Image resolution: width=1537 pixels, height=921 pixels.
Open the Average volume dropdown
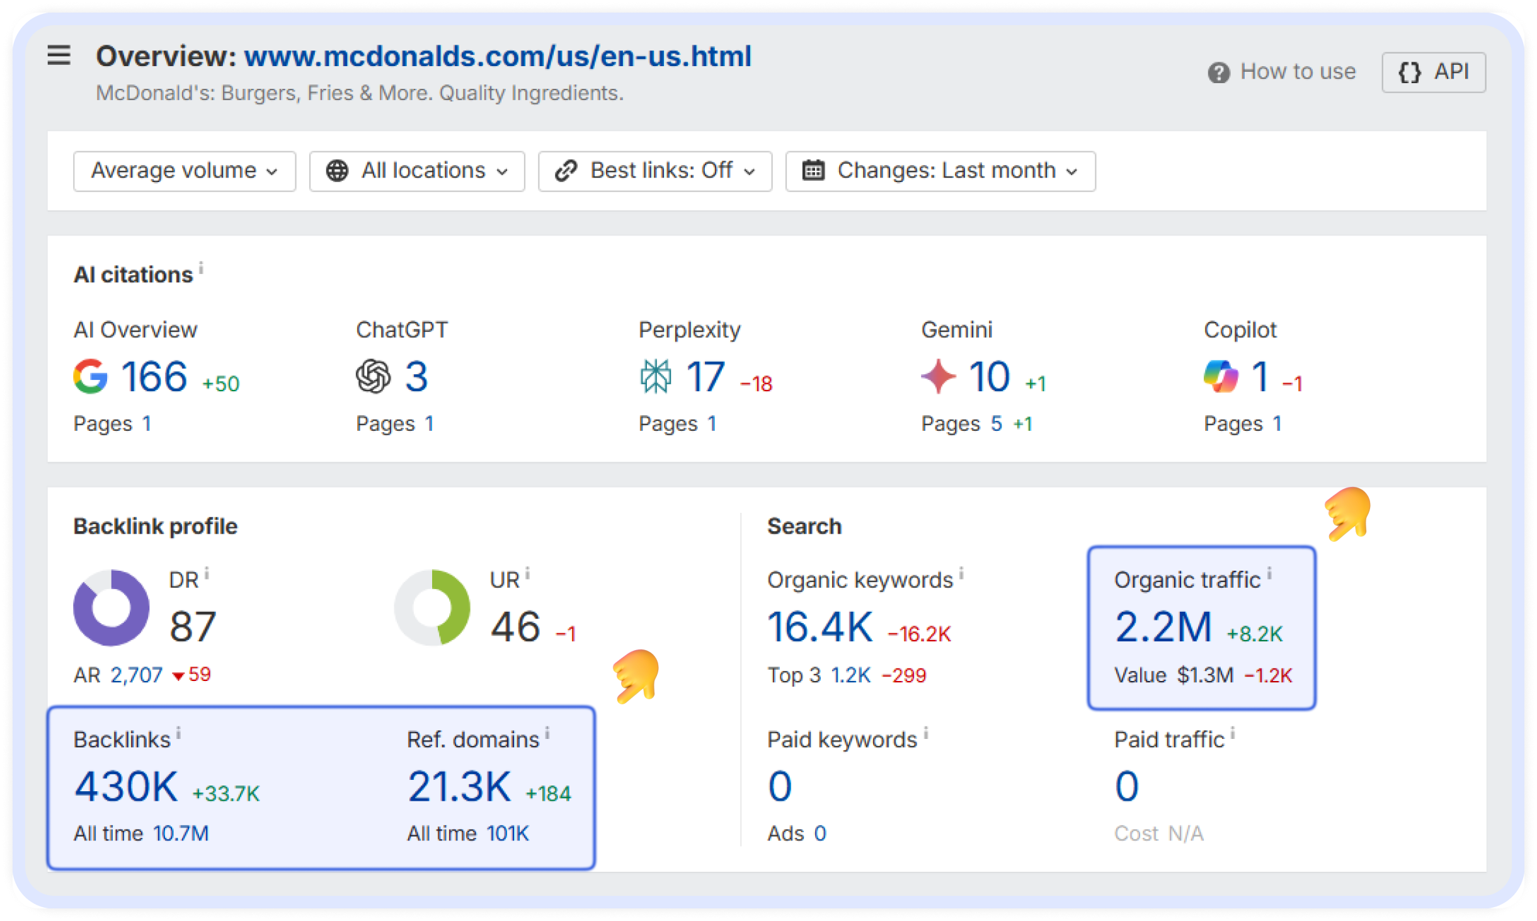click(x=184, y=170)
